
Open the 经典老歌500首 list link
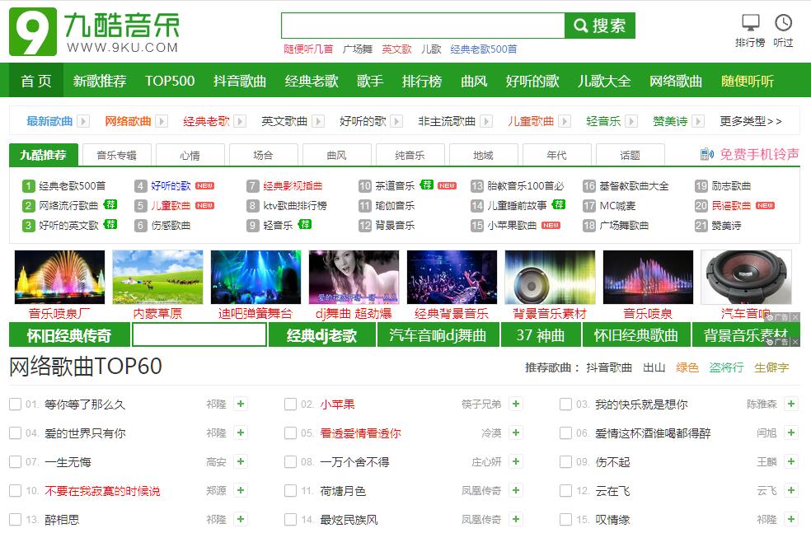[72, 185]
